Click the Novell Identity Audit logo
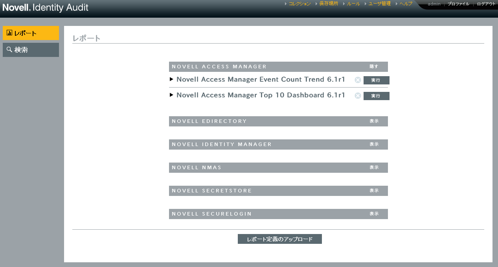The width and height of the screenshot is (498, 267). [45, 7]
